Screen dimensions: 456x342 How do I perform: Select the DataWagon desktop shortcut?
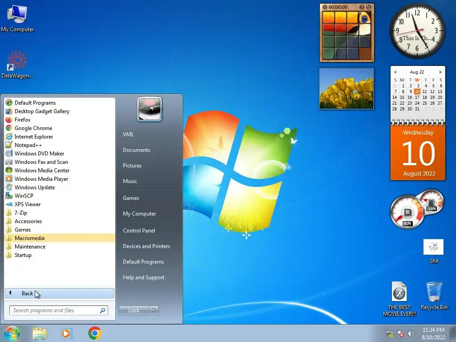[17, 65]
